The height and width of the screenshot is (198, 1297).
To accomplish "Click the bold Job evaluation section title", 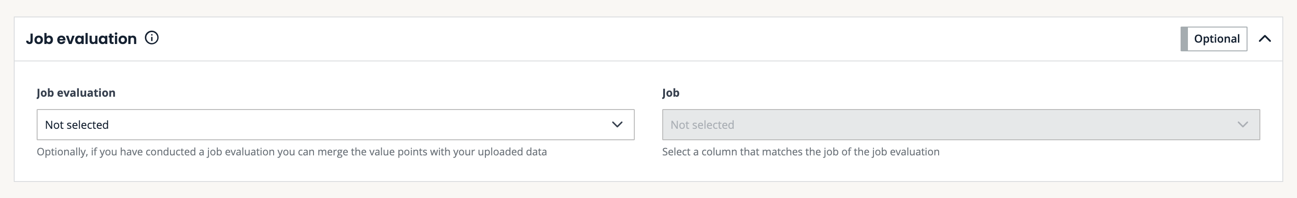I will pyautogui.click(x=81, y=39).
